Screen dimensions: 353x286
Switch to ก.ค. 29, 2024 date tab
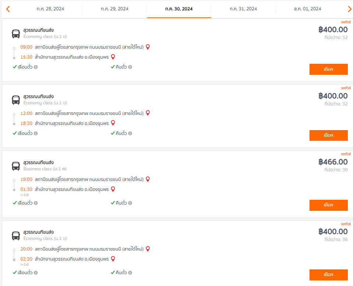(115, 9)
